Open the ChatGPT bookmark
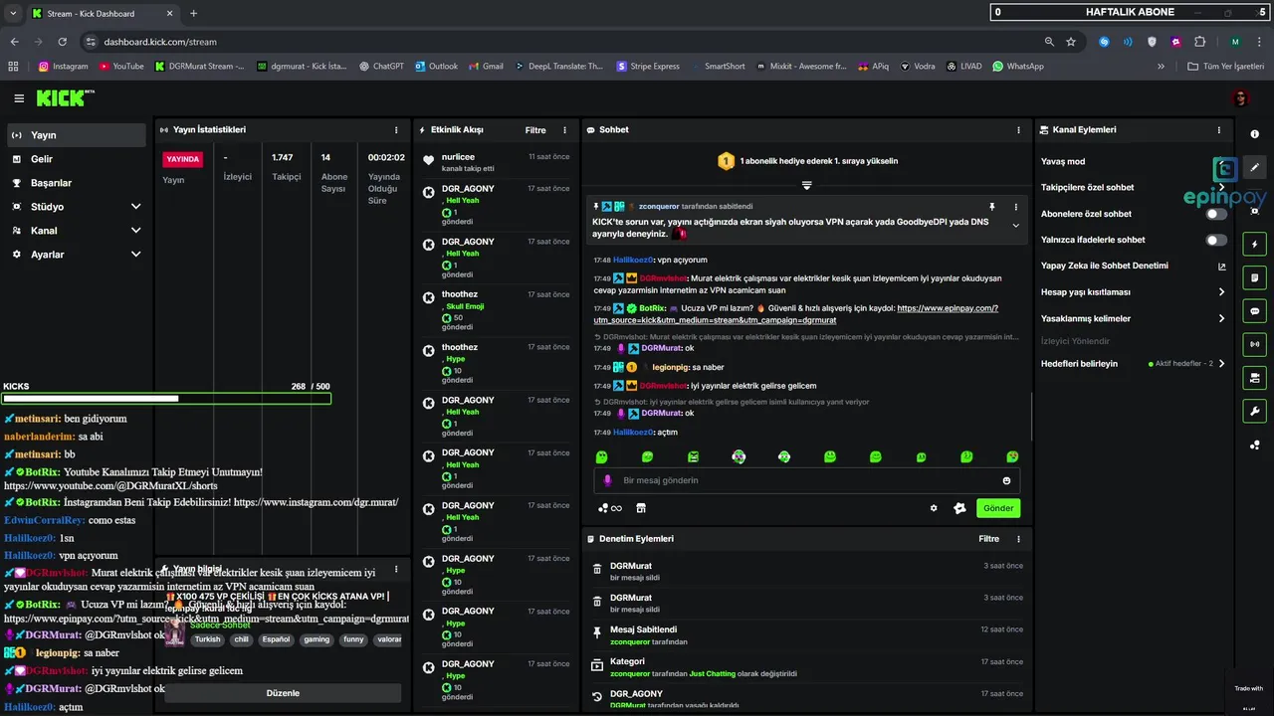Screen dimensions: 1274x716 coord(381,67)
